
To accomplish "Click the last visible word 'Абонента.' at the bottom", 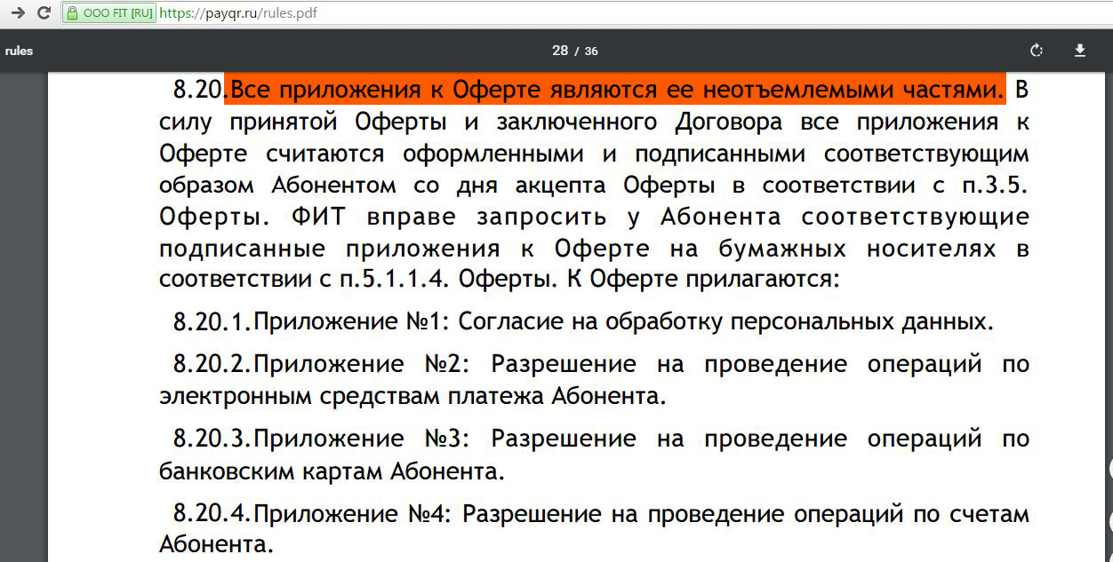I will (216, 544).
